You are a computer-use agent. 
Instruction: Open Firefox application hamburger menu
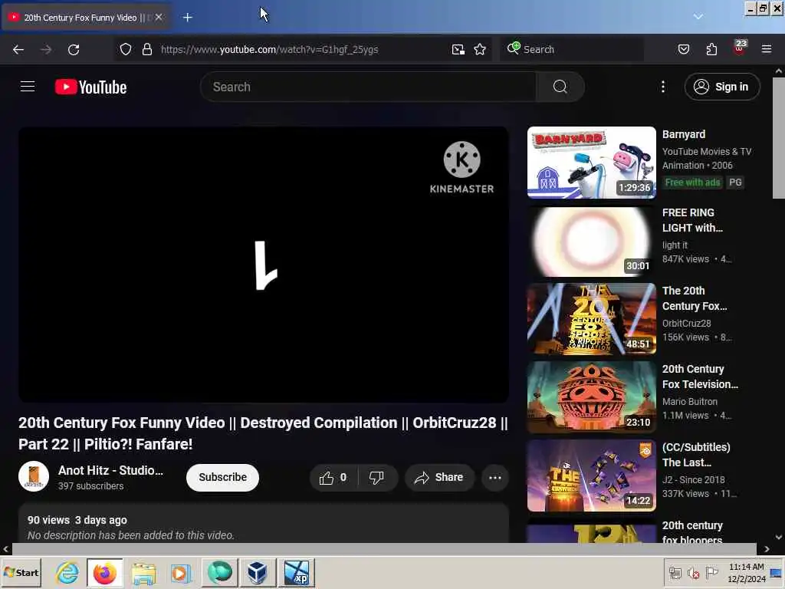pyautogui.click(x=767, y=49)
